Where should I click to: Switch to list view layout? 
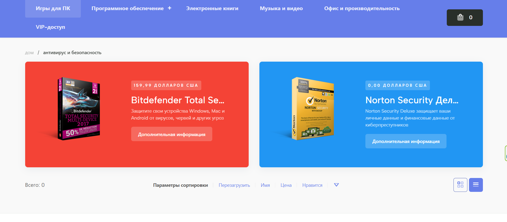tap(476, 185)
